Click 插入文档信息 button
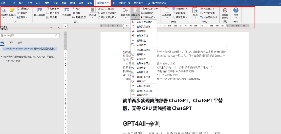Image resolution: width=281 pixels, height=134 pixels. click(x=106, y=8)
